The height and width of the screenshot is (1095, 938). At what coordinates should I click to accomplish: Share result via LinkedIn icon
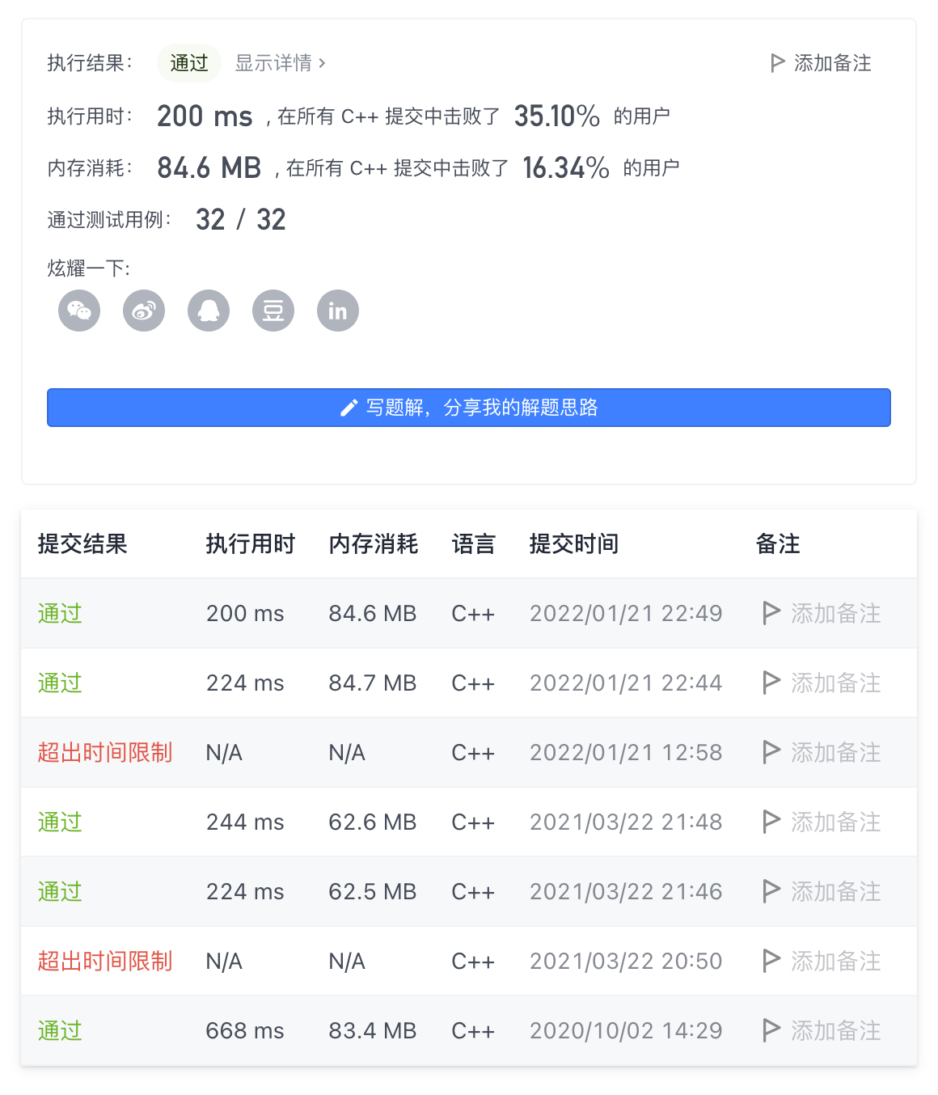point(338,311)
